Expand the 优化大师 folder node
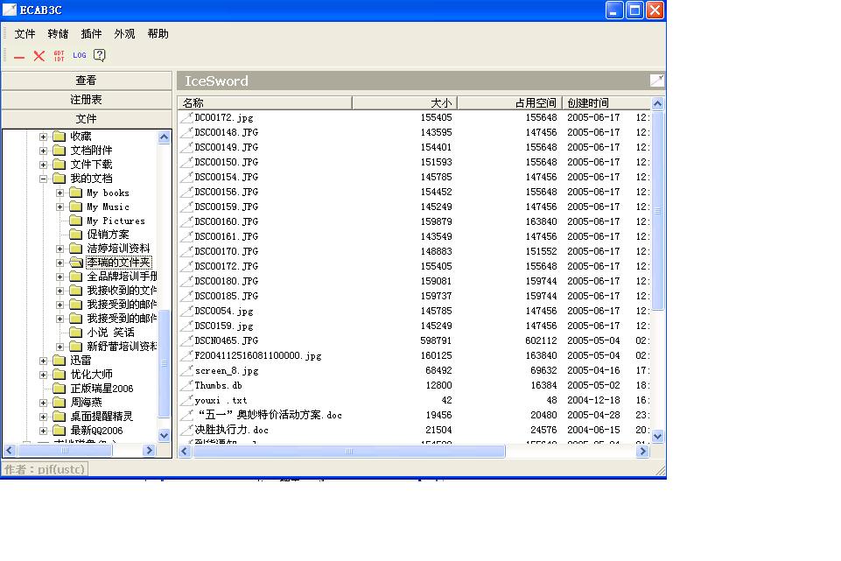841x561 pixels. point(44,375)
